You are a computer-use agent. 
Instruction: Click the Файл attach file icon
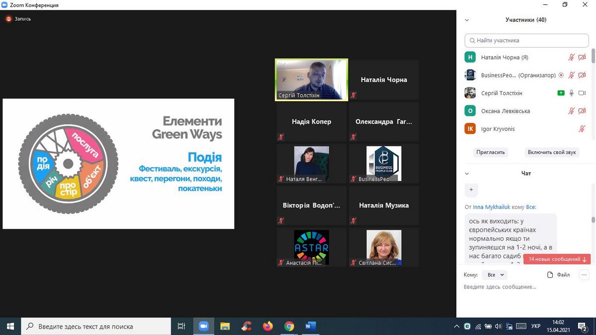pyautogui.click(x=550, y=274)
